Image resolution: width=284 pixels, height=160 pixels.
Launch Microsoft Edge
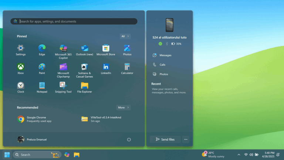(x=42, y=50)
